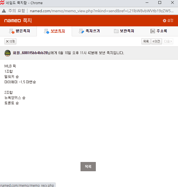
Task: Click the Named favicon in title bar
Action: coord(2,2)
